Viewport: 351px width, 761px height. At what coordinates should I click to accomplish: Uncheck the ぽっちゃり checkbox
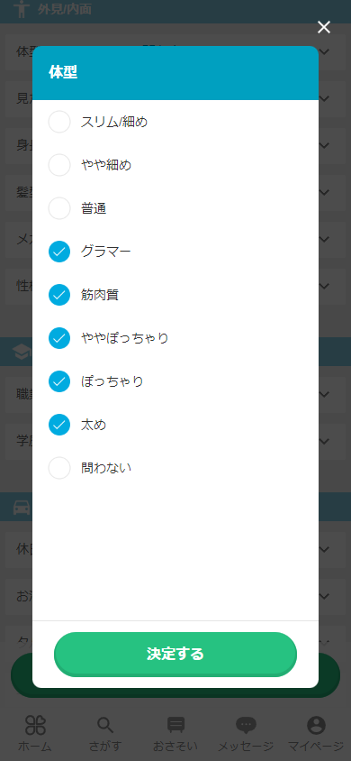pos(59,381)
